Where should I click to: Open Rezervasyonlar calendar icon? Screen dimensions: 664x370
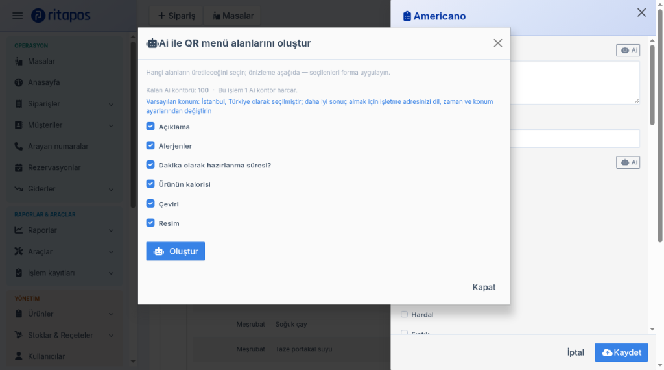pos(19,167)
